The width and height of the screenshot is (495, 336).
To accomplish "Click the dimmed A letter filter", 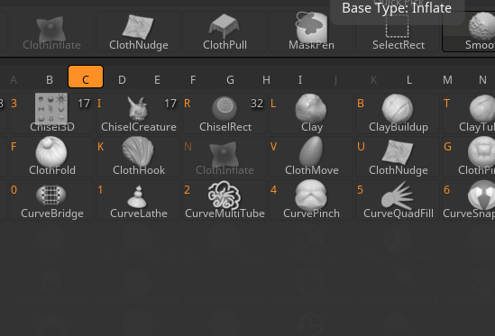I will click(x=14, y=80).
